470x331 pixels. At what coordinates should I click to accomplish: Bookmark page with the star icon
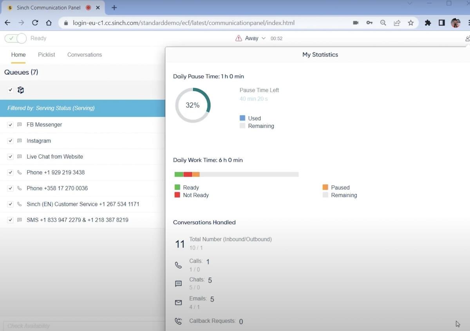pos(410,23)
